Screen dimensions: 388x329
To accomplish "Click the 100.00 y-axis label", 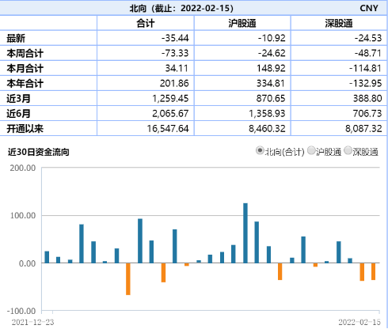I will tap(23, 216).
